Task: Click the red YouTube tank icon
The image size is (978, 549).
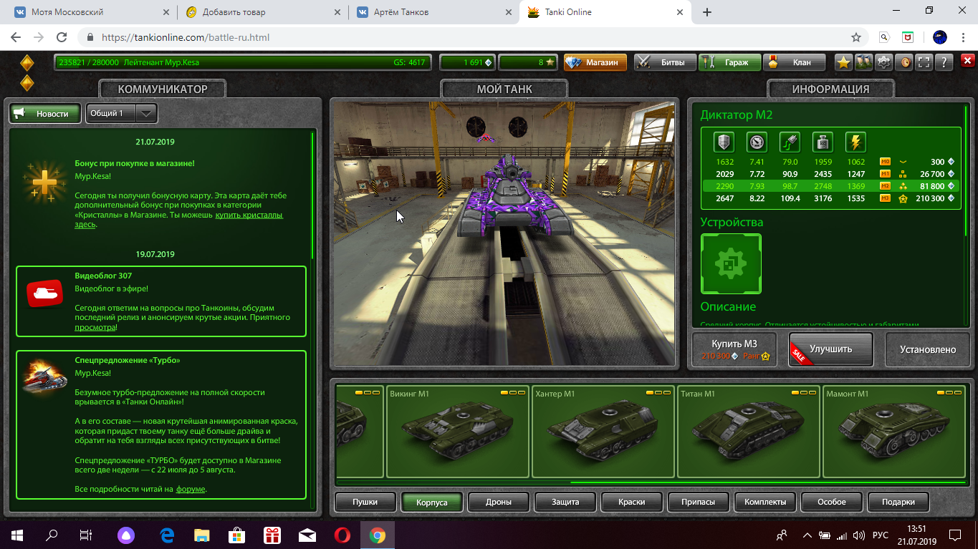Action: point(44,293)
